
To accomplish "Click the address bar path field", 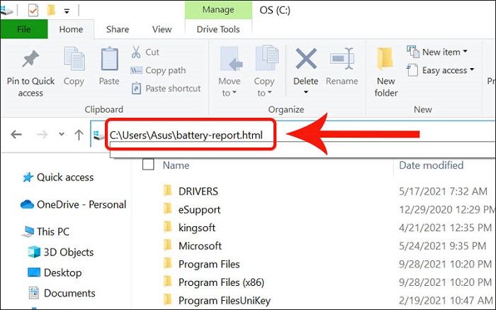I will point(190,135).
